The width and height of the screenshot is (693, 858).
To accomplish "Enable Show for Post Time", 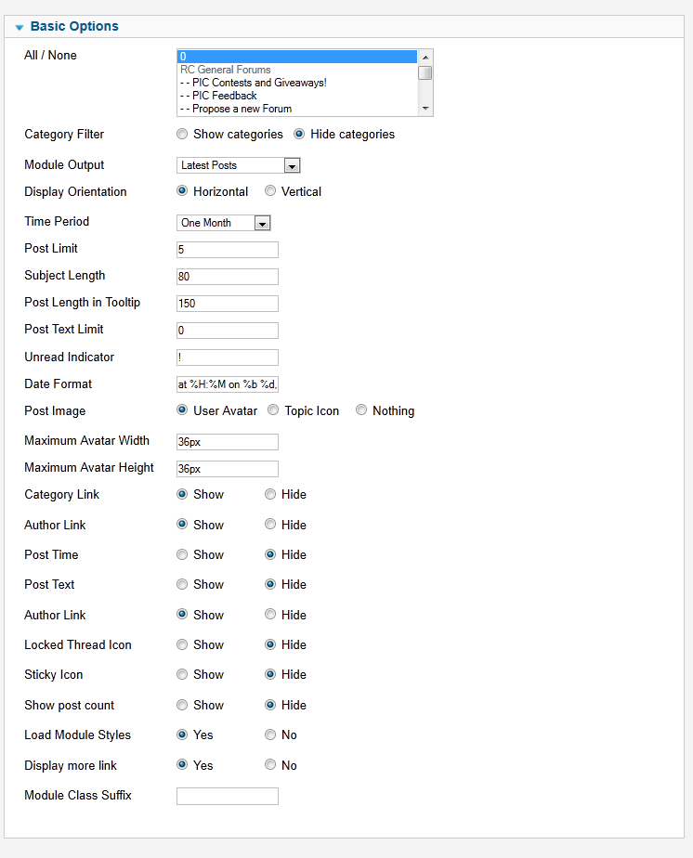I will point(182,555).
